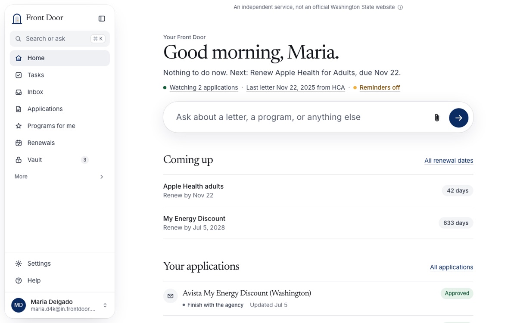Attach a file with paperclip icon
Image resolution: width=517 pixels, height=323 pixels.
point(437,118)
